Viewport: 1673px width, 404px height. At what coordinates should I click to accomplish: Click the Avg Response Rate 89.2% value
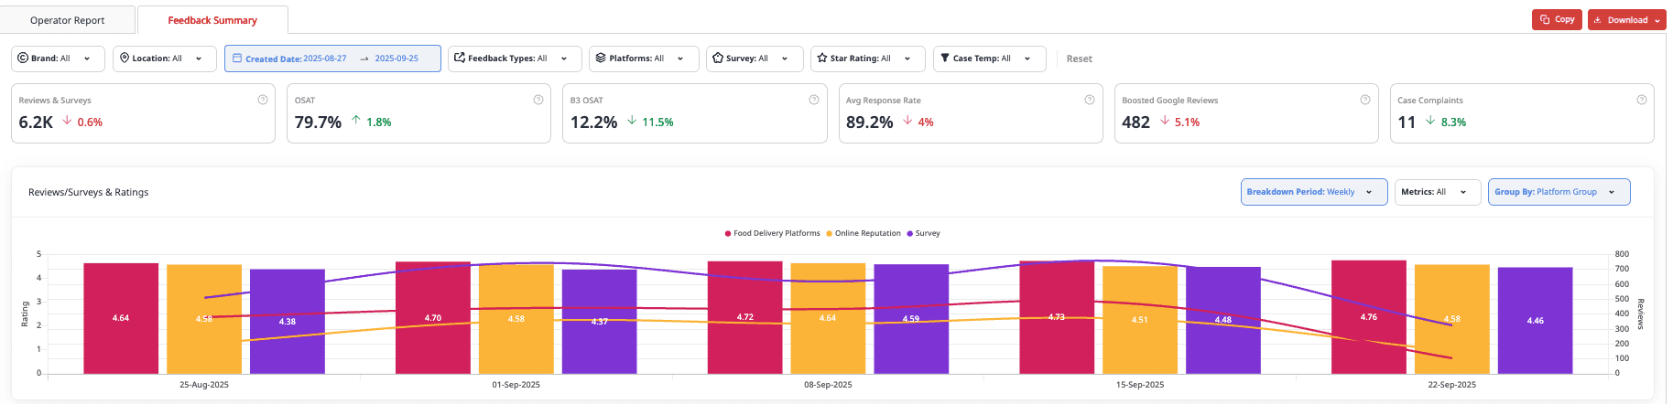pos(869,122)
